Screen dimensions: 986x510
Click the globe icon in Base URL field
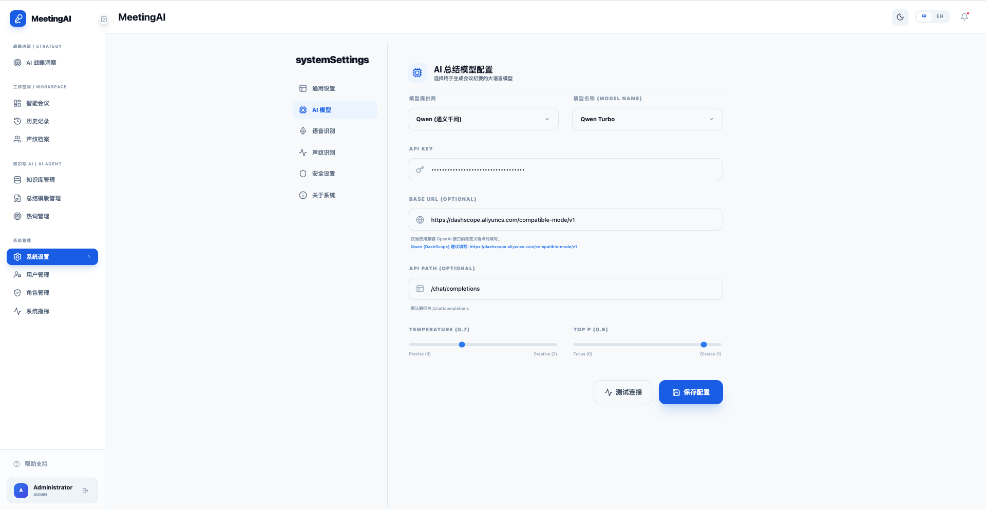click(420, 220)
